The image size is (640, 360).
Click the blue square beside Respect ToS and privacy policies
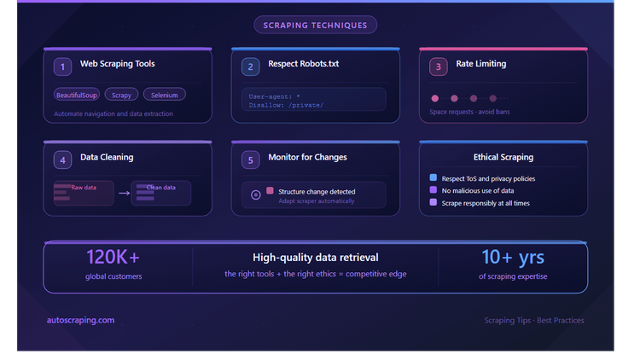(x=433, y=177)
